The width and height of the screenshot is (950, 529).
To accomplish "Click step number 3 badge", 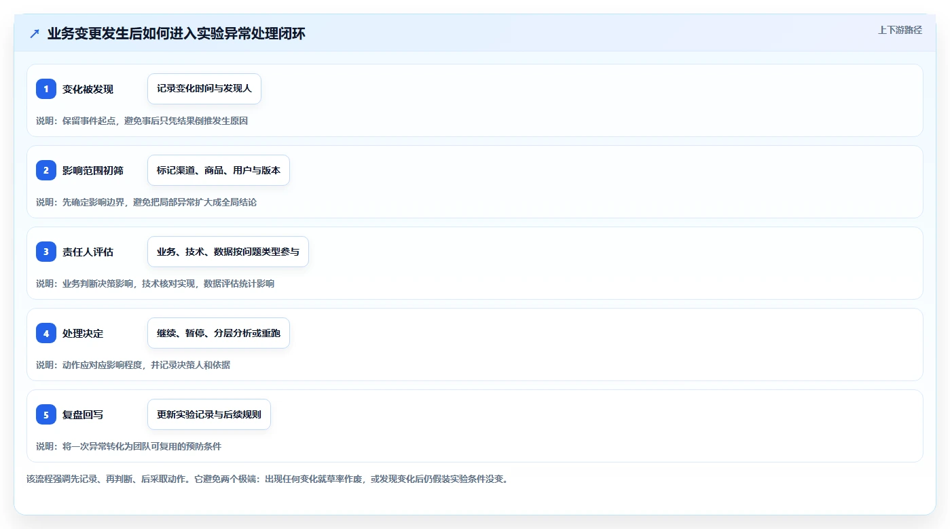I will tap(46, 252).
